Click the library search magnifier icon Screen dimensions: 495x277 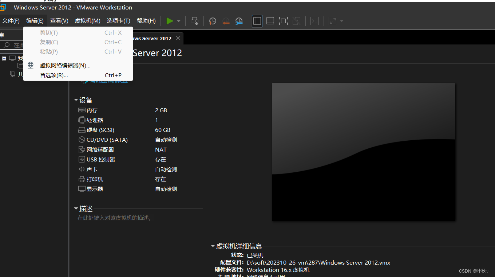6,45
